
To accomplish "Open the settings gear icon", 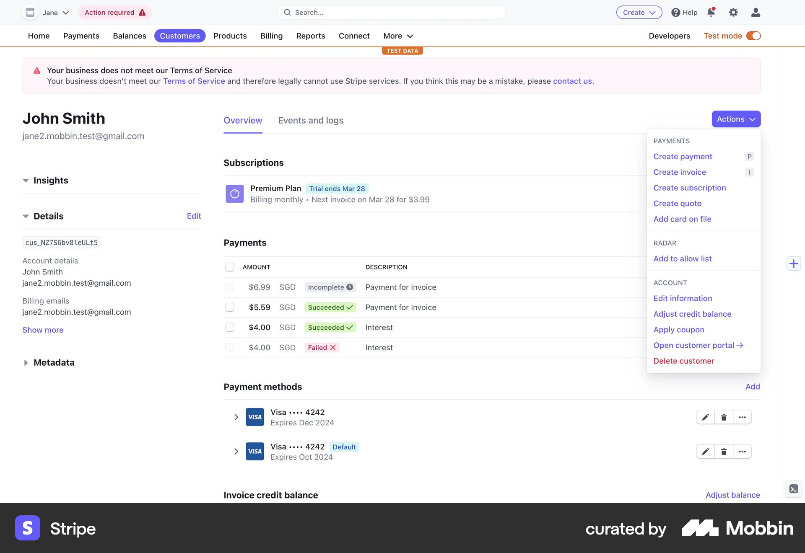I will [734, 12].
